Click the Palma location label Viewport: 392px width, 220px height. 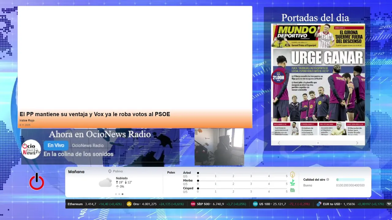tap(118, 171)
